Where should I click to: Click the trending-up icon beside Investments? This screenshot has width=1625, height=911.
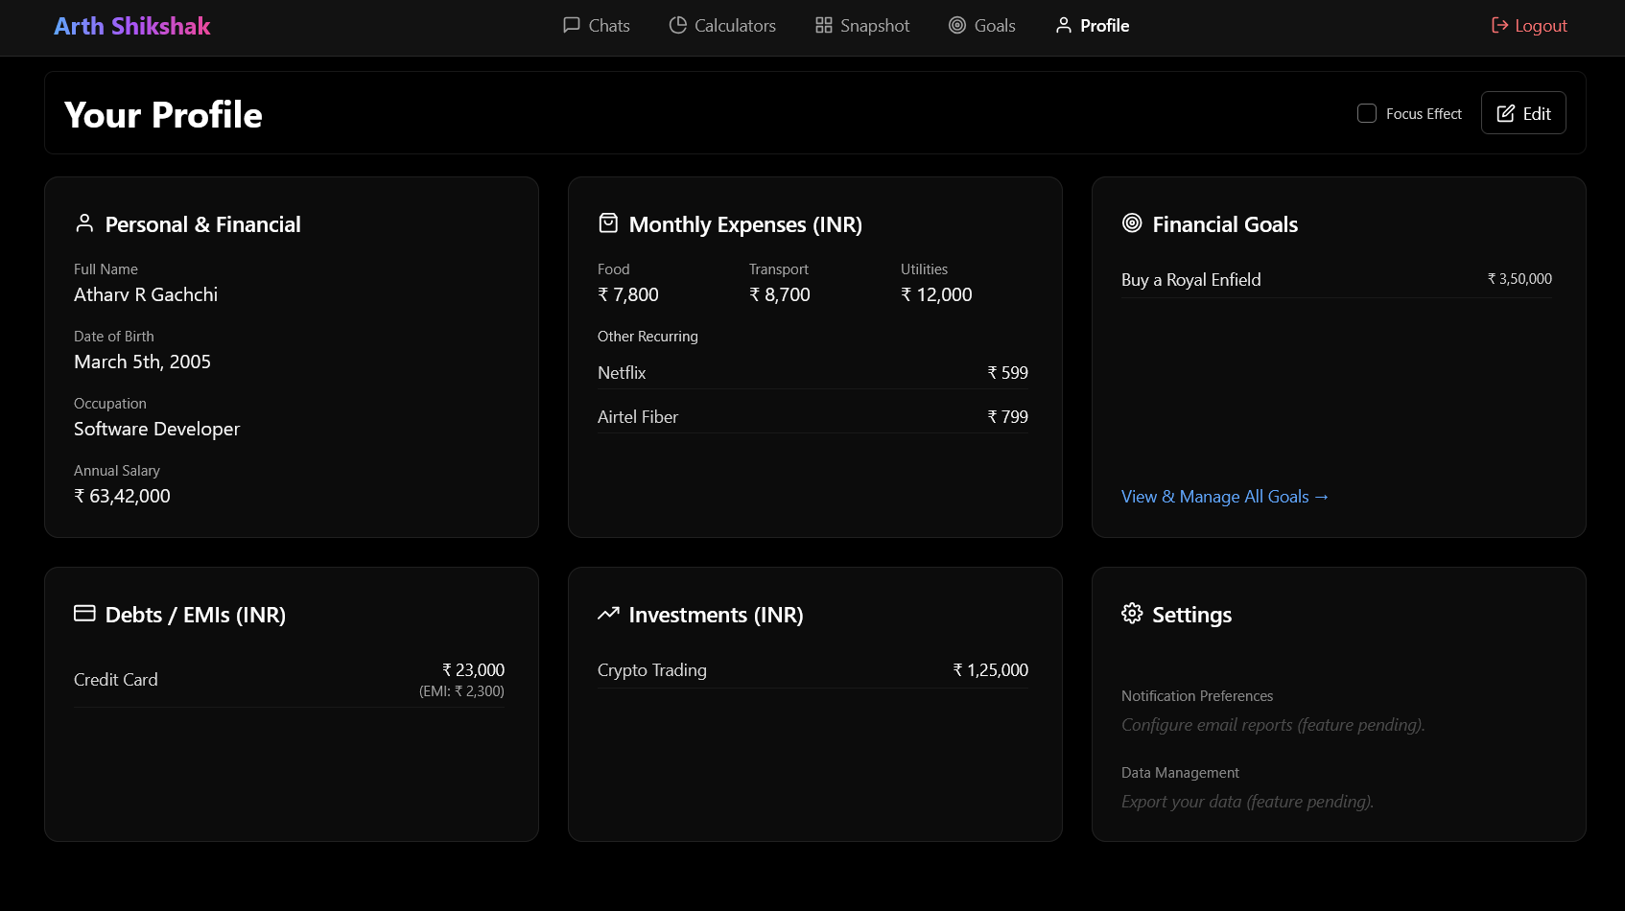608,614
